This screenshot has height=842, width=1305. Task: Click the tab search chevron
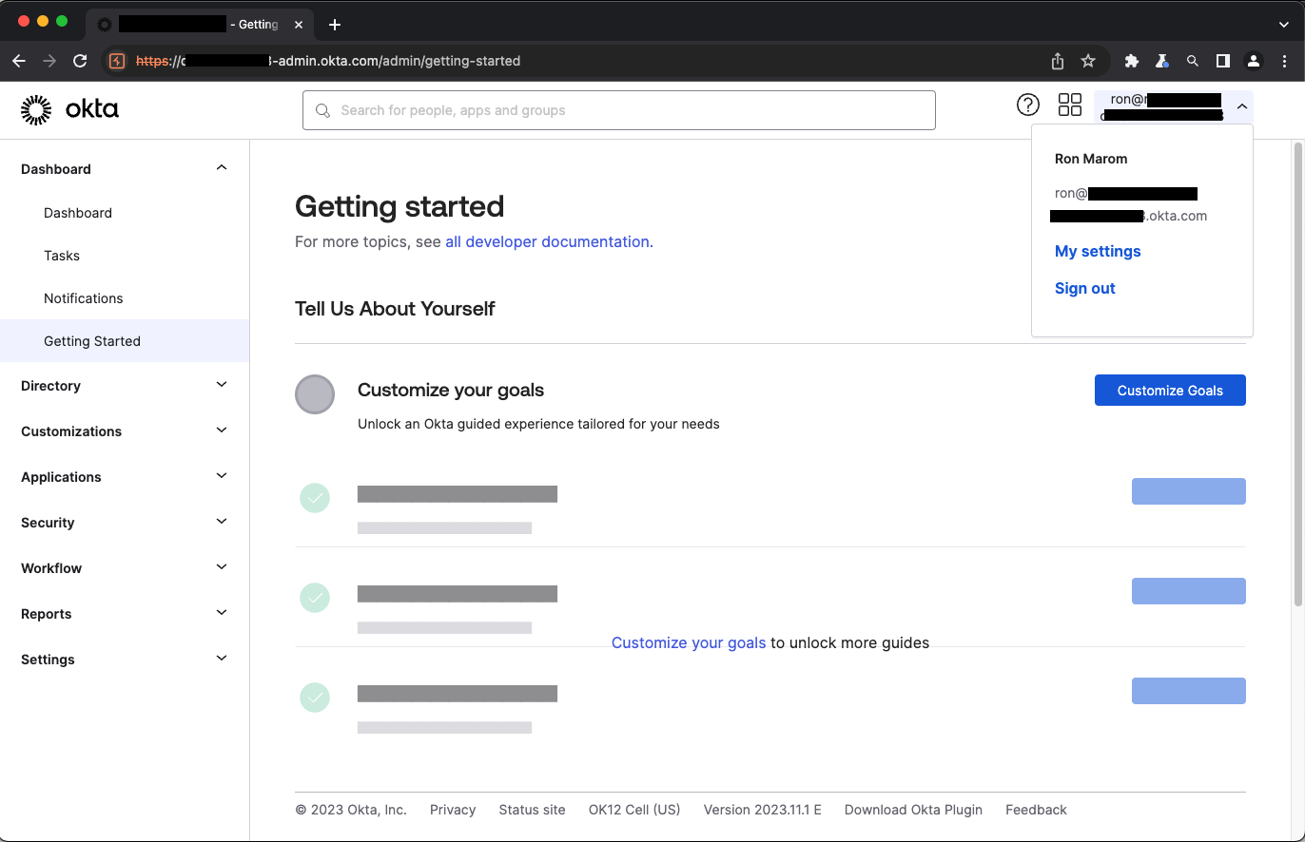1284,25
